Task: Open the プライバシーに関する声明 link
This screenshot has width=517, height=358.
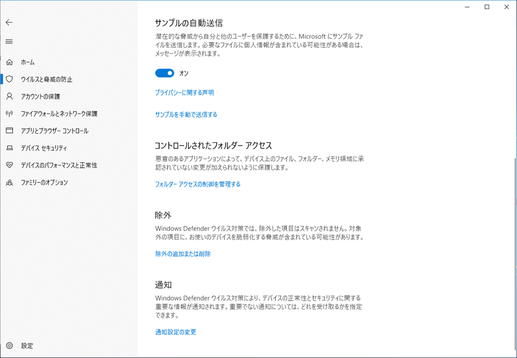Action: 185,92
